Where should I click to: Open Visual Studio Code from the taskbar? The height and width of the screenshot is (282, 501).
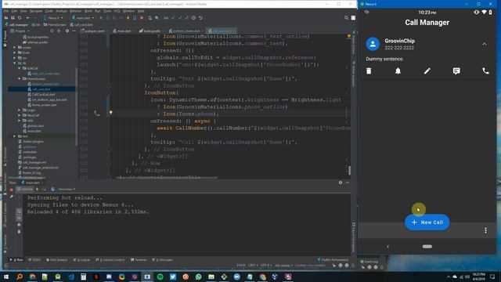[70, 277]
